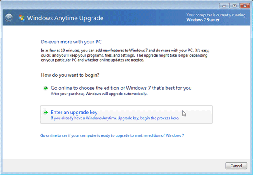Viewport: 253px width, 175px height.
Task: Click heading Do even more with your PC
Action: pyautogui.click(x=71, y=42)
